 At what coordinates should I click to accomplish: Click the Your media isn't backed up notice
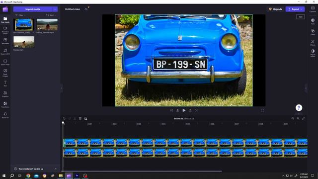(x=31, y=169)
